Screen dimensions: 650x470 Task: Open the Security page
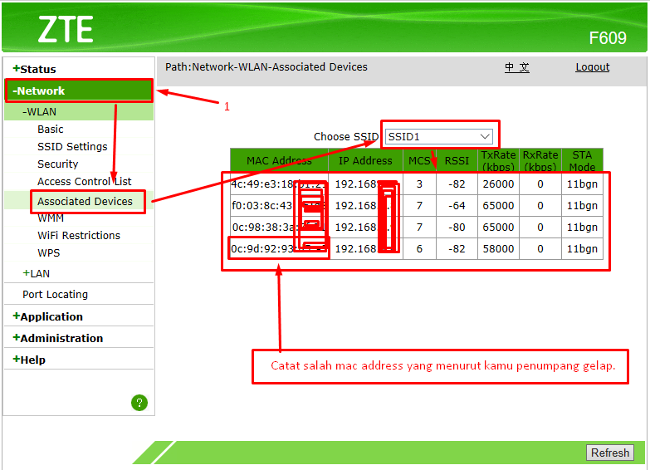pyautogui.click(x=57, y=164)
